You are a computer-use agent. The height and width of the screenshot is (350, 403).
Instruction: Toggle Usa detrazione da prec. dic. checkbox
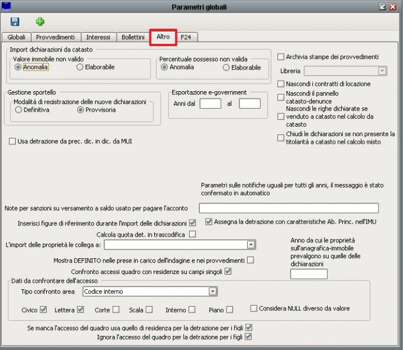point(12,141)
